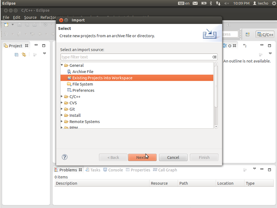
Task: Open the Open Perspective icon
Action: point(247,34)
